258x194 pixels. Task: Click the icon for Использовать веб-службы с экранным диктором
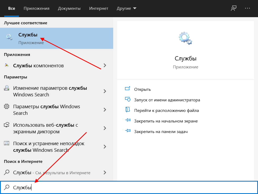tap(7, 125)
